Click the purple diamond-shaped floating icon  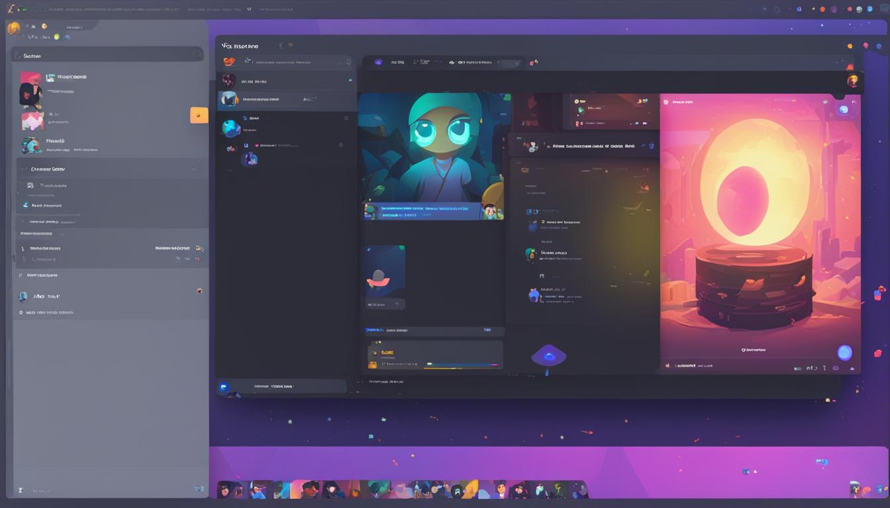click(548, 356)
